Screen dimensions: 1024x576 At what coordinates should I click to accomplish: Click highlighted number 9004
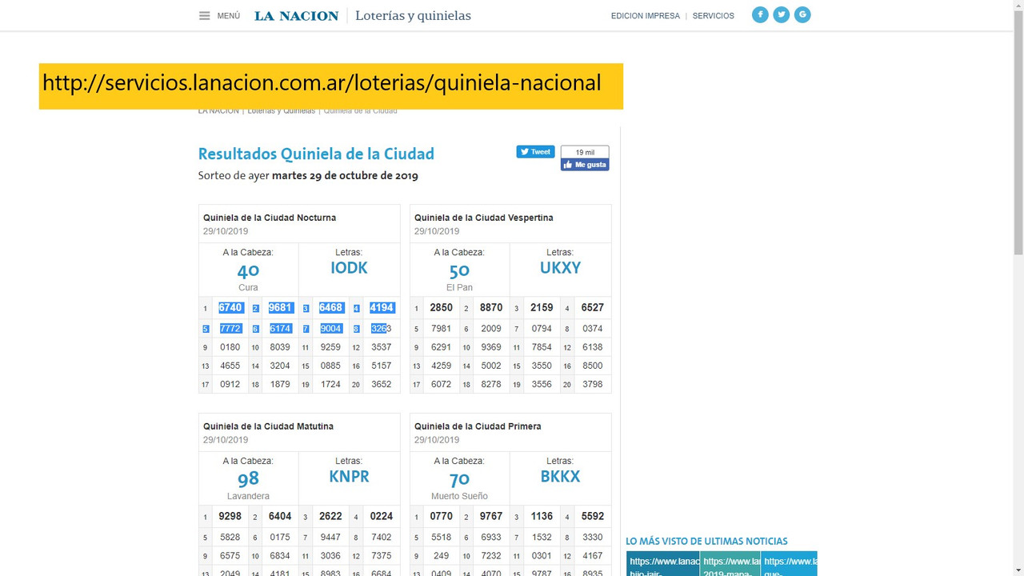pos(331,328)
